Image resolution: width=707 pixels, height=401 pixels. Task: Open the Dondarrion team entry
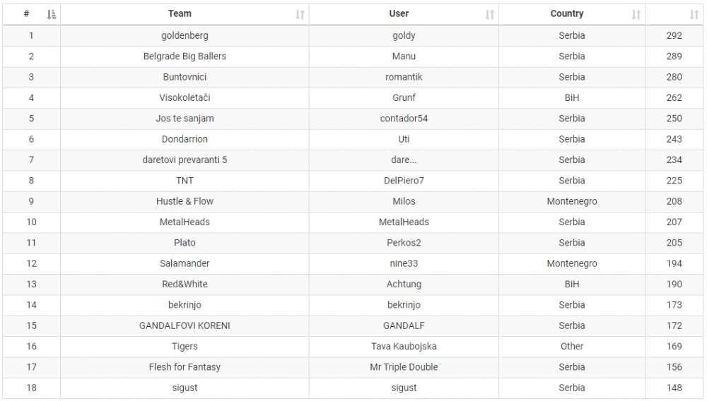pos(185,139)
